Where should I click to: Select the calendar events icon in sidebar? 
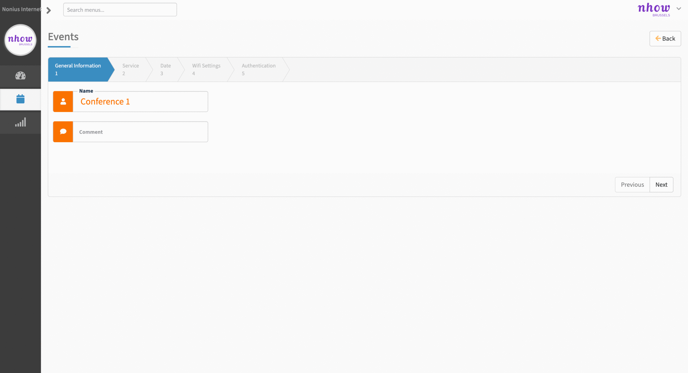tap(20, 99)
